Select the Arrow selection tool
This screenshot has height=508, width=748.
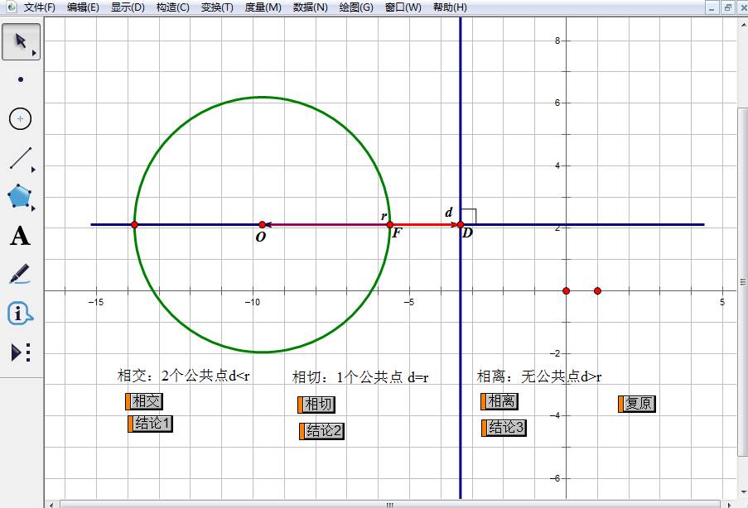21,41
